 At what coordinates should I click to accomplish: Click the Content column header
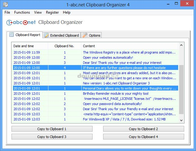tap(130, 46)
